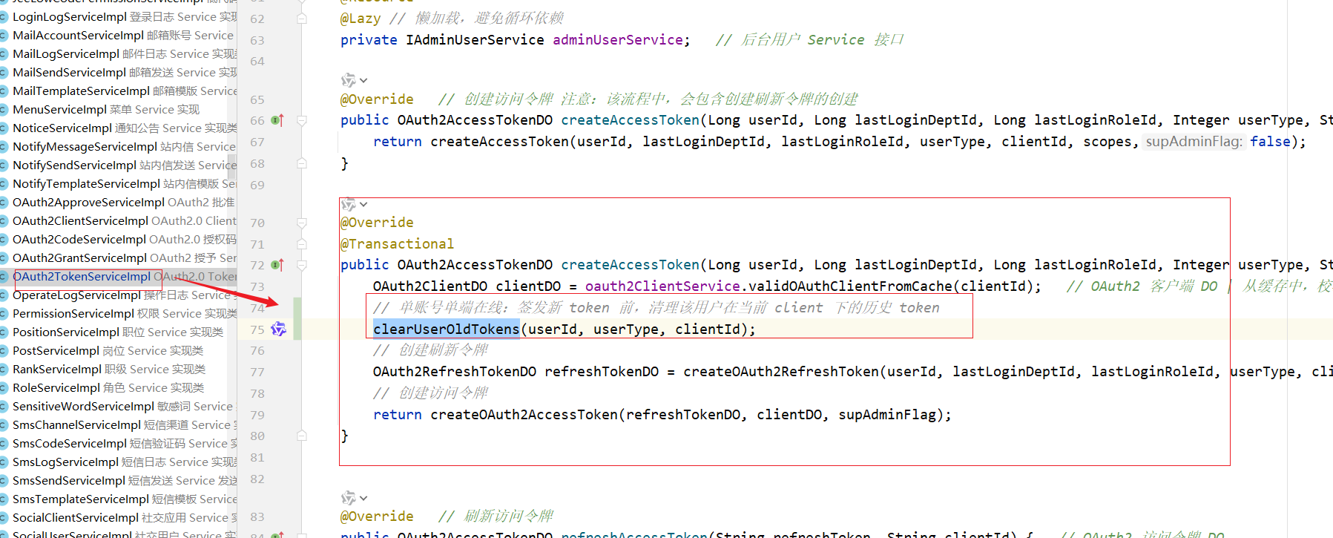The height and width of the screenshot is (538, 1333).
Task: Click line number 78 in the gutter
Action: [257, 393]
